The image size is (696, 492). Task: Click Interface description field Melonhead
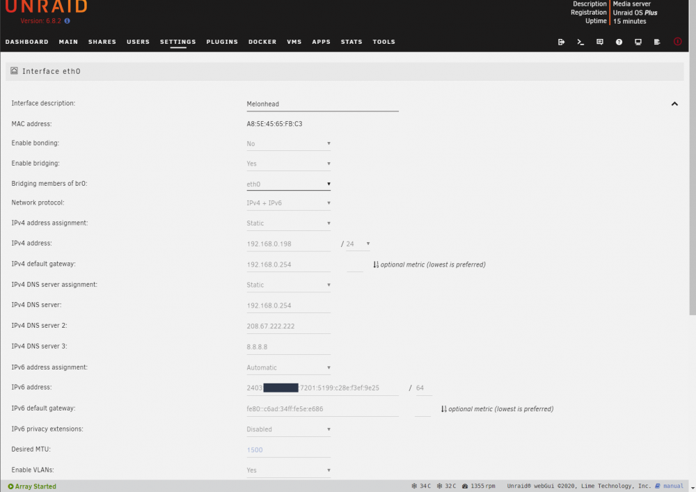click(323, 104)
